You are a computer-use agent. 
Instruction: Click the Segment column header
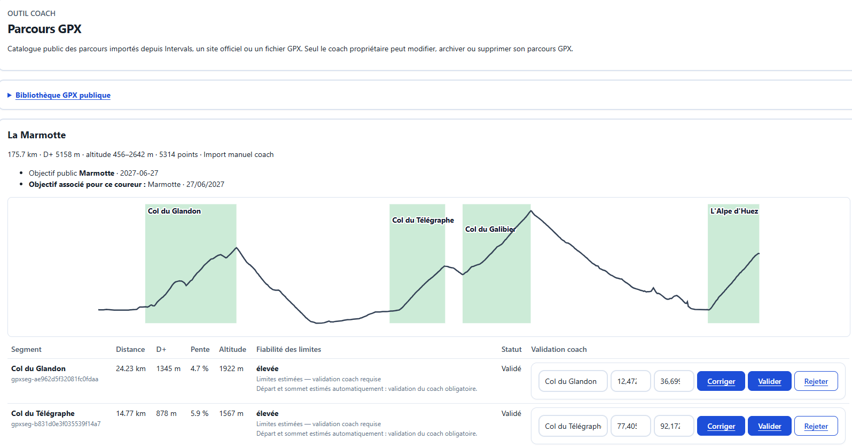click(26, 349)
